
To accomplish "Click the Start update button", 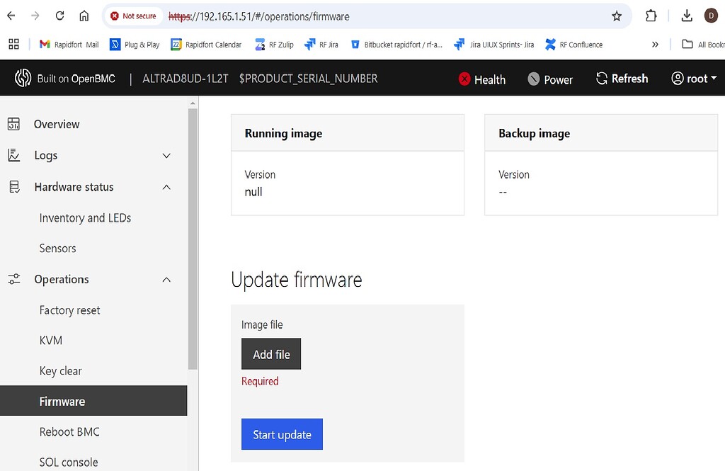I will pos(282,434).
